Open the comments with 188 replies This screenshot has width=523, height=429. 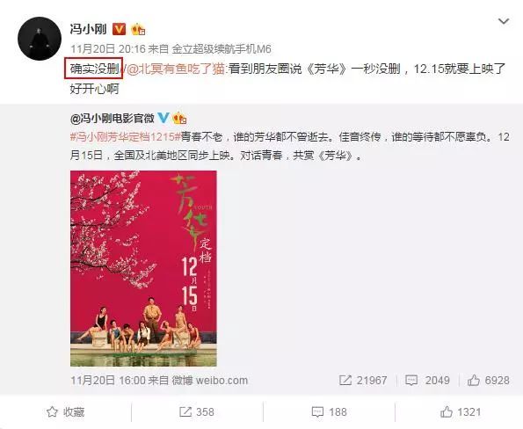(330, 412)
